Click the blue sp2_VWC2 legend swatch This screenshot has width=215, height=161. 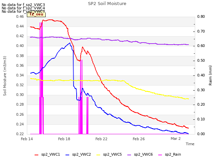[67, 155]
